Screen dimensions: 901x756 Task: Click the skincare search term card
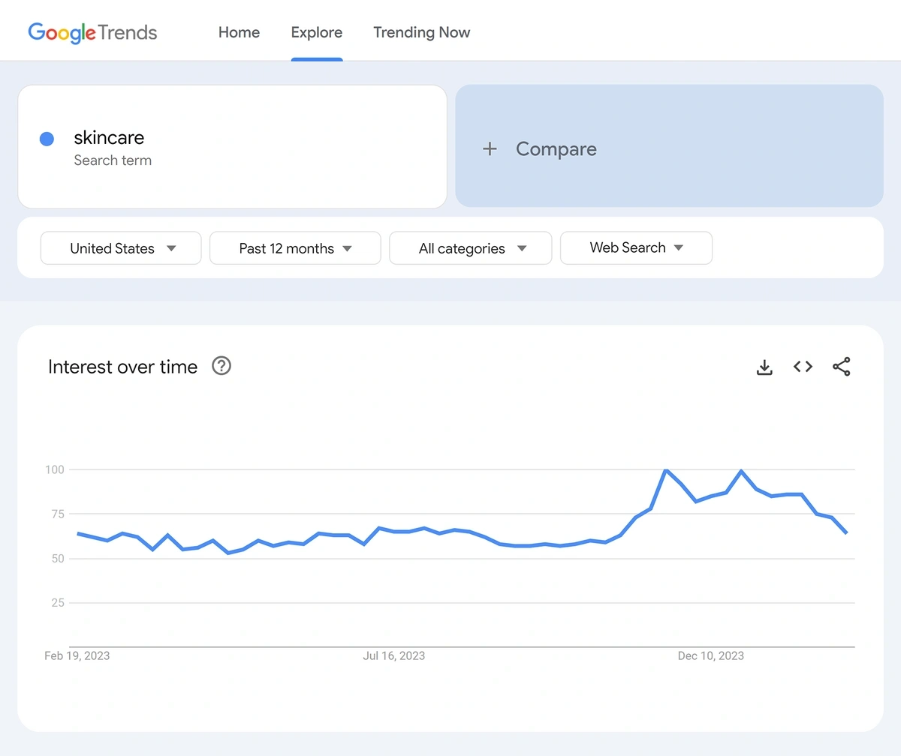coord(233,146)
